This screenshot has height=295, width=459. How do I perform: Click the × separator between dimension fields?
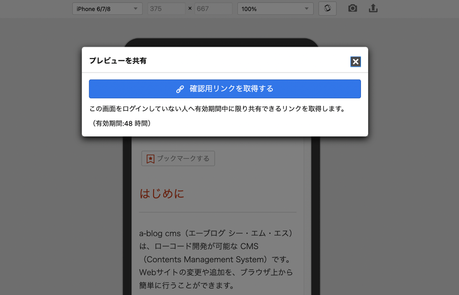(x=190, y=9)
